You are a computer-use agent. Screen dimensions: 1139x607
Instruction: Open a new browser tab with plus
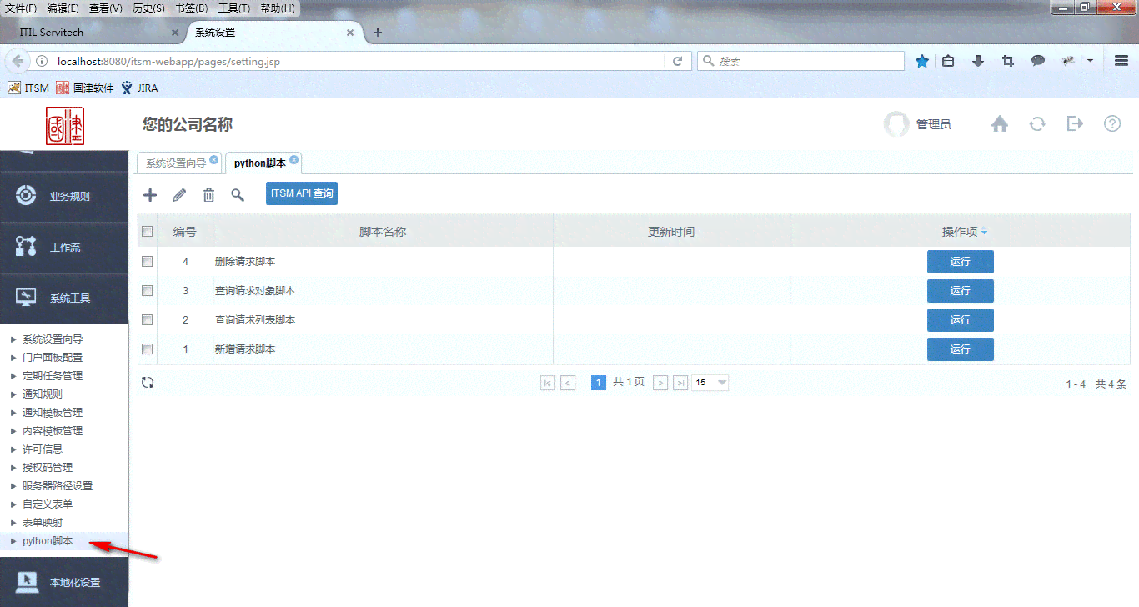(378, 33)
